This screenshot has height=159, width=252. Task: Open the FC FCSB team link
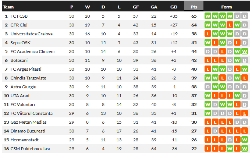19,16
